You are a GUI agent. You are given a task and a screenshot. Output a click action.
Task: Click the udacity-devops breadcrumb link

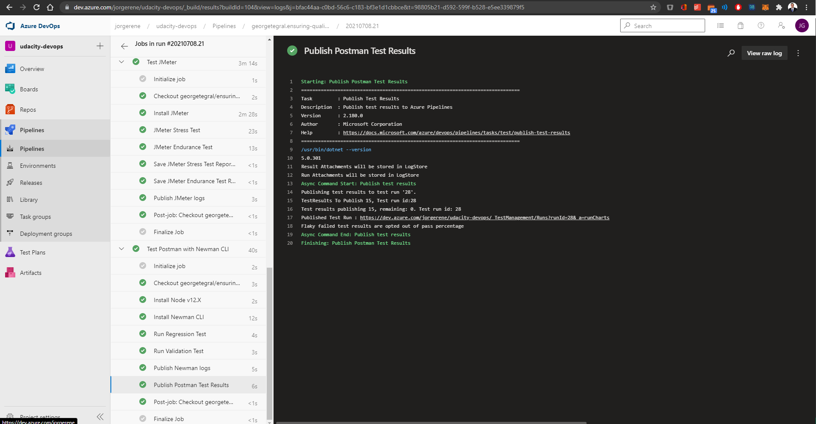pos(176,26)
